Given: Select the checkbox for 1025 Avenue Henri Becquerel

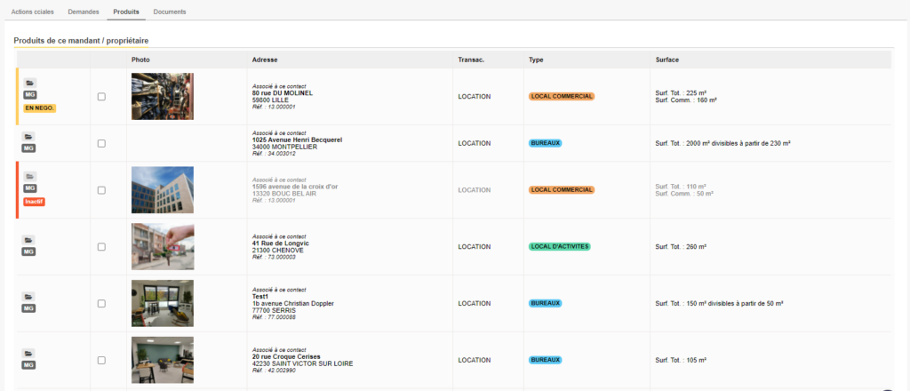Looking at the screenshot, I should [x=101, y=143].
